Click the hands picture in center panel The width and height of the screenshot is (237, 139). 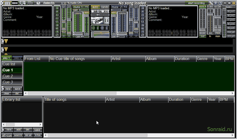tap(97, 20)
